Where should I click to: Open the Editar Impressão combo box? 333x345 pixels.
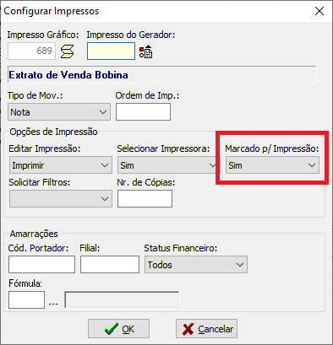(x=61, y=165)
